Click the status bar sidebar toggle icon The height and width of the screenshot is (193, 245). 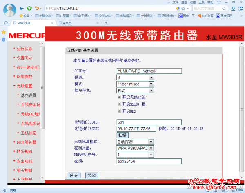coord(4,190)
